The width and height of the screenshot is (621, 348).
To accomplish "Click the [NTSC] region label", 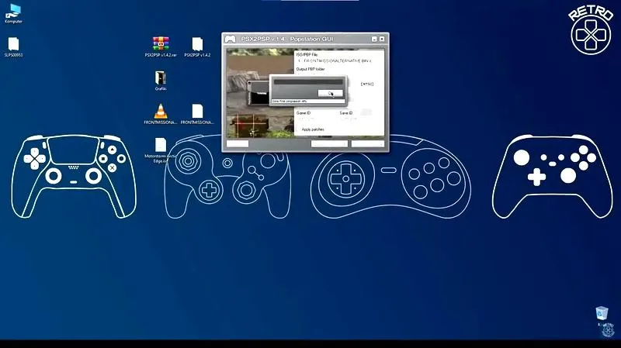I will click(367, 84).
